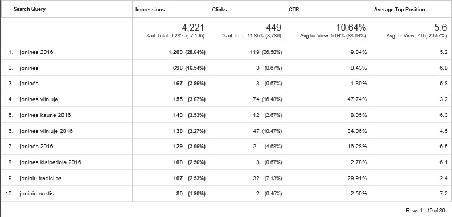452x217 pixels.
Task: Select 'joniniu naktis' query row
Action: [x=37, y=194]
